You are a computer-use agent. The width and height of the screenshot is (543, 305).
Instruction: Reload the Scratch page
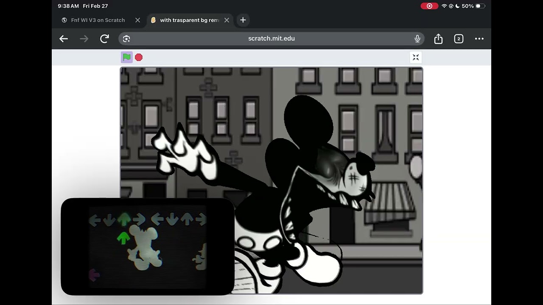(104, 39)
